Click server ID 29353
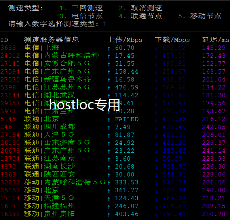Image resolution: width=230 pixels, height=220 pixels. (x=10, y=103)
